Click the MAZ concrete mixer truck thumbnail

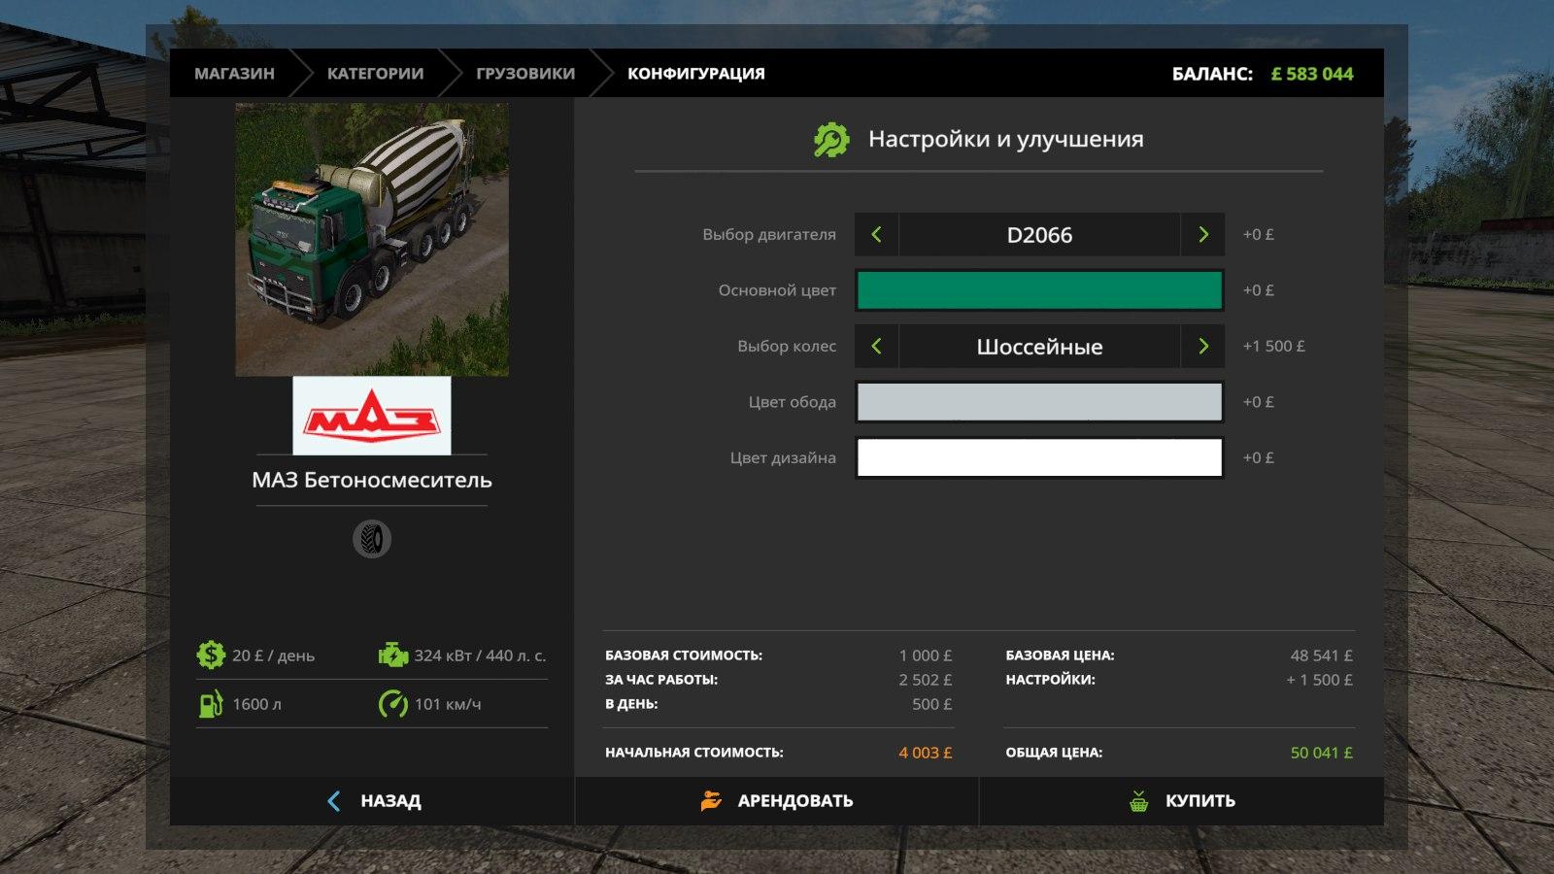click(372, 240)
